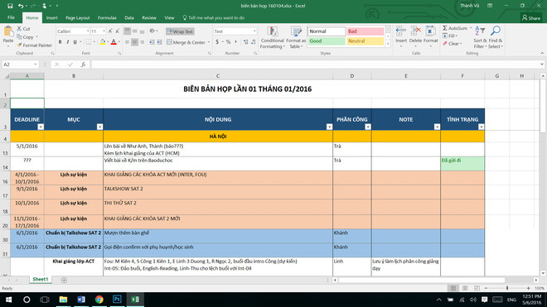Switch to Formulas tab

(107, 17)
